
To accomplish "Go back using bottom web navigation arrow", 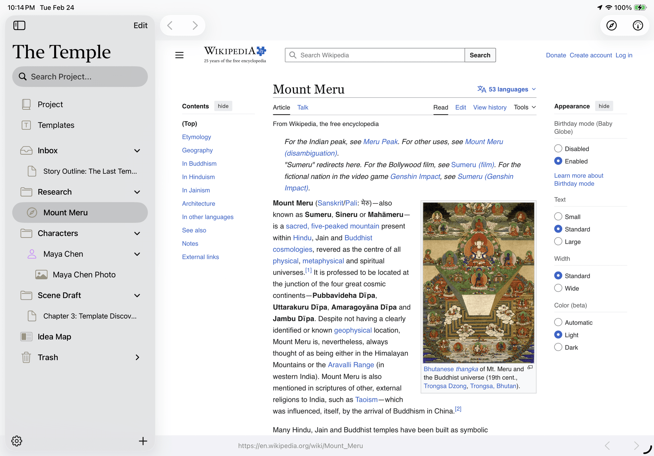I will pyautogui.click(x=607, y=445).
